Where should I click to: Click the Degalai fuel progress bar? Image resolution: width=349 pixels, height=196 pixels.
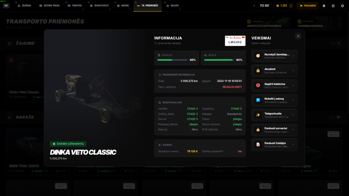pos(172,60)
